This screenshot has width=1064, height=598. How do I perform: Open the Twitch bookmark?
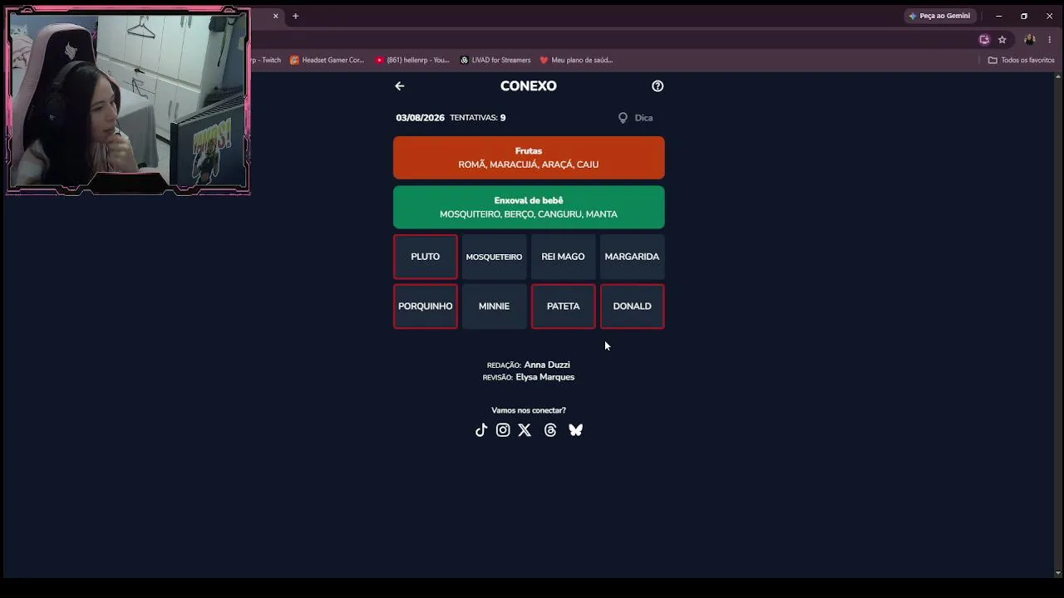266,61
